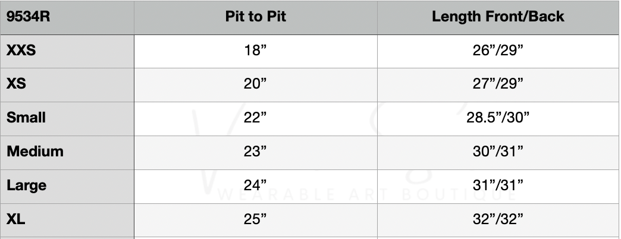This screenshot has width=621, height=239.
Task: Select the 18" pit to pit cell
Action: [255, 51]
